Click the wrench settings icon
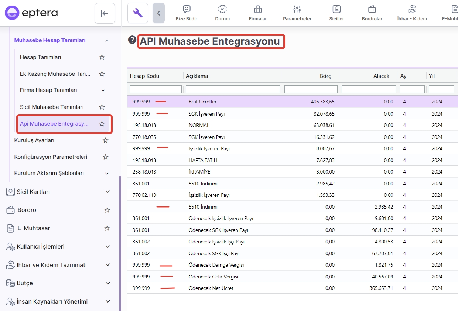 (138, 13)
